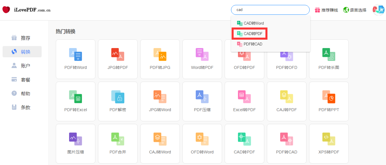Pick CAD转PDF from search suggestions

click(250, 34)
